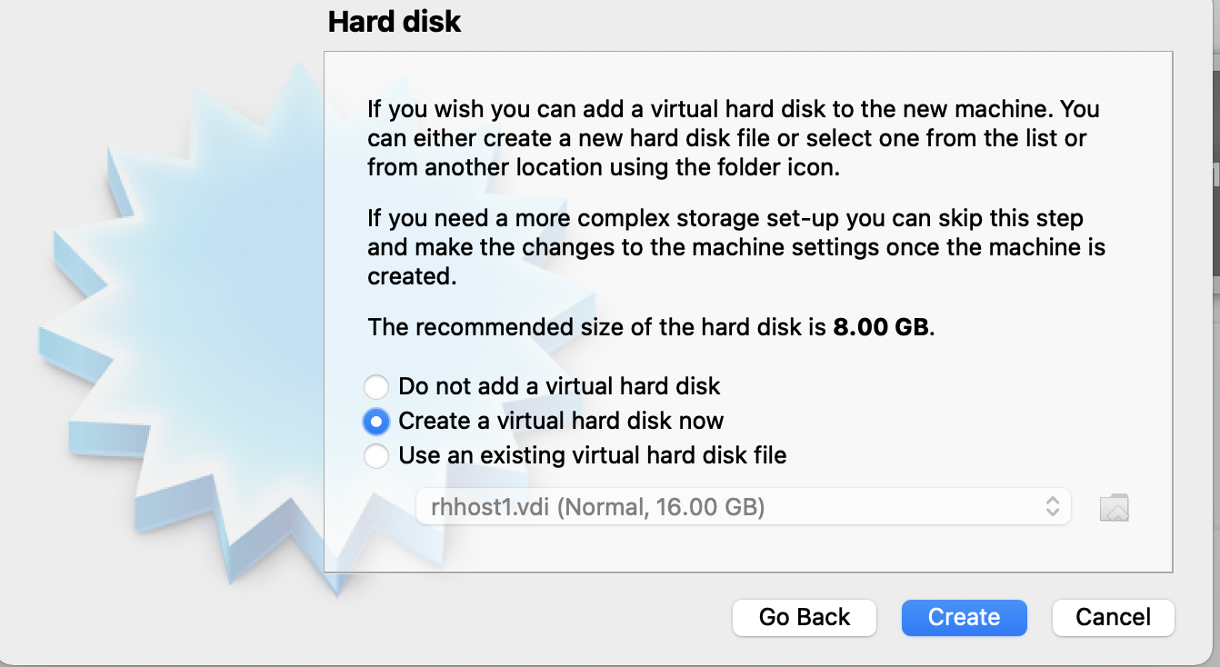Click the recommended size sentence
Screen dimensions: 1220x667
651,327
